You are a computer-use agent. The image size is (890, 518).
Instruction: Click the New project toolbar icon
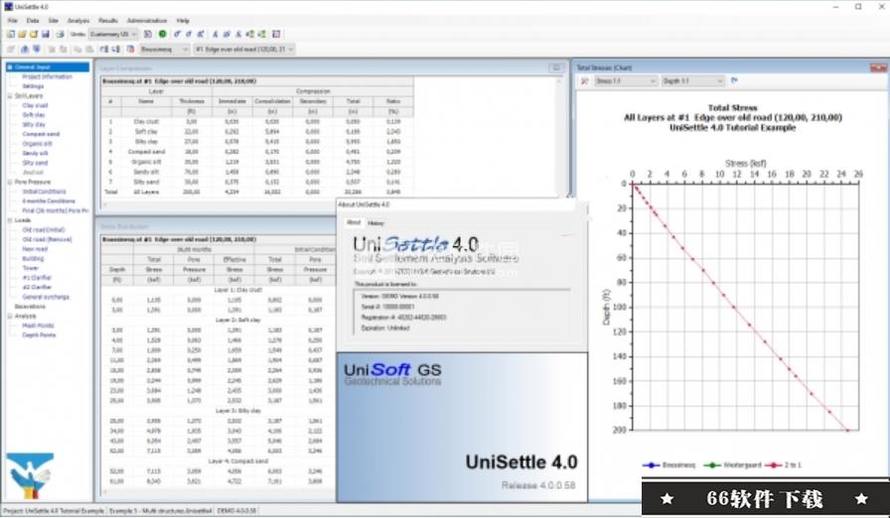[x=10, y=34]
